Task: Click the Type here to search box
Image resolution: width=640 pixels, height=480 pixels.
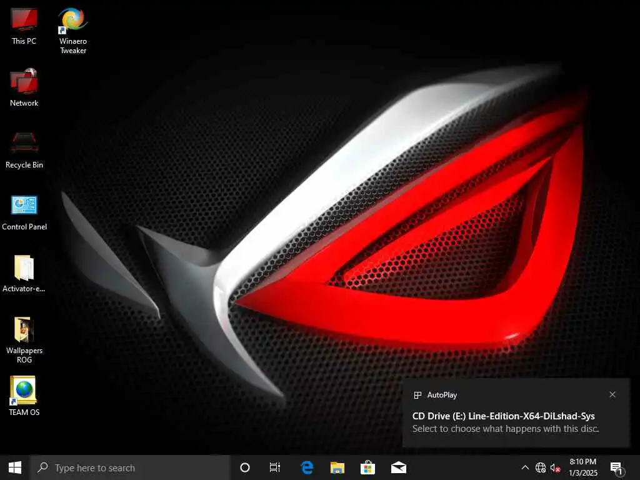Action: (x=131, y=467)
